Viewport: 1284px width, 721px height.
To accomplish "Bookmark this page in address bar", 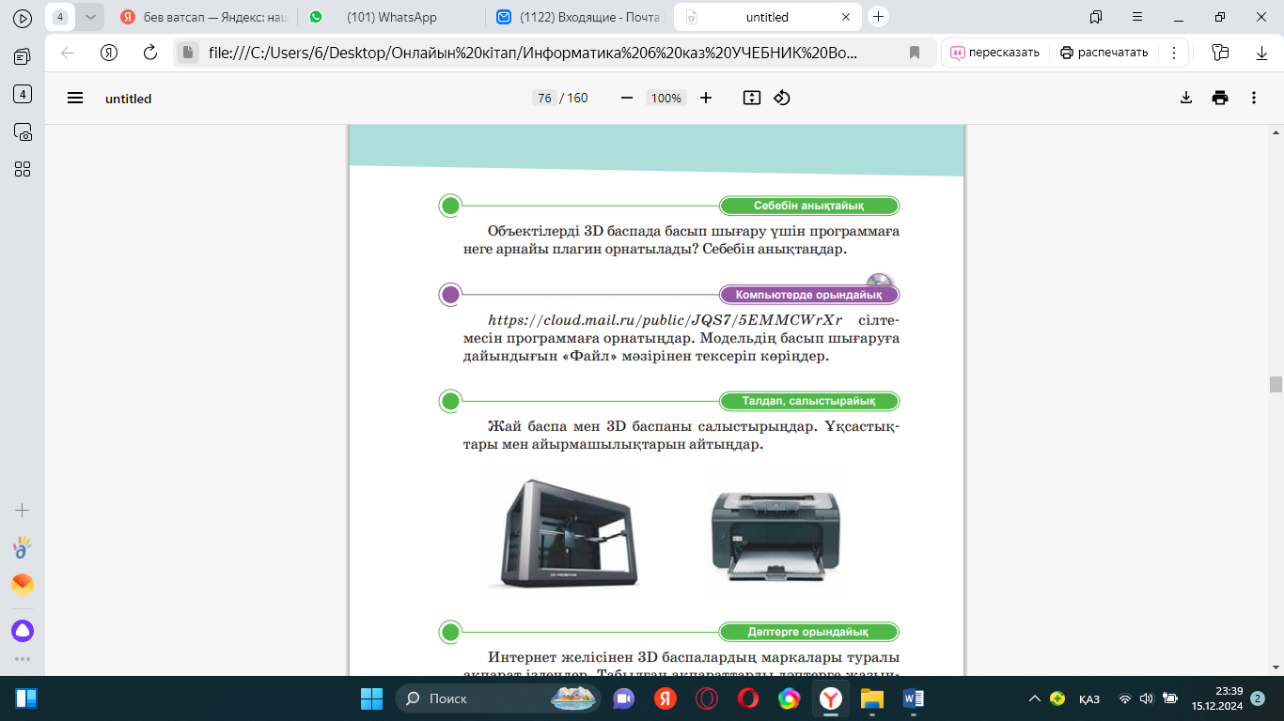I will click(915, 53).
